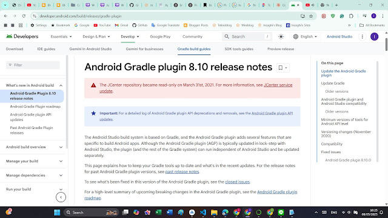Screen dimensions: 388x218
Task: Open the Gmail bookmark
Action: click(121, 25)
